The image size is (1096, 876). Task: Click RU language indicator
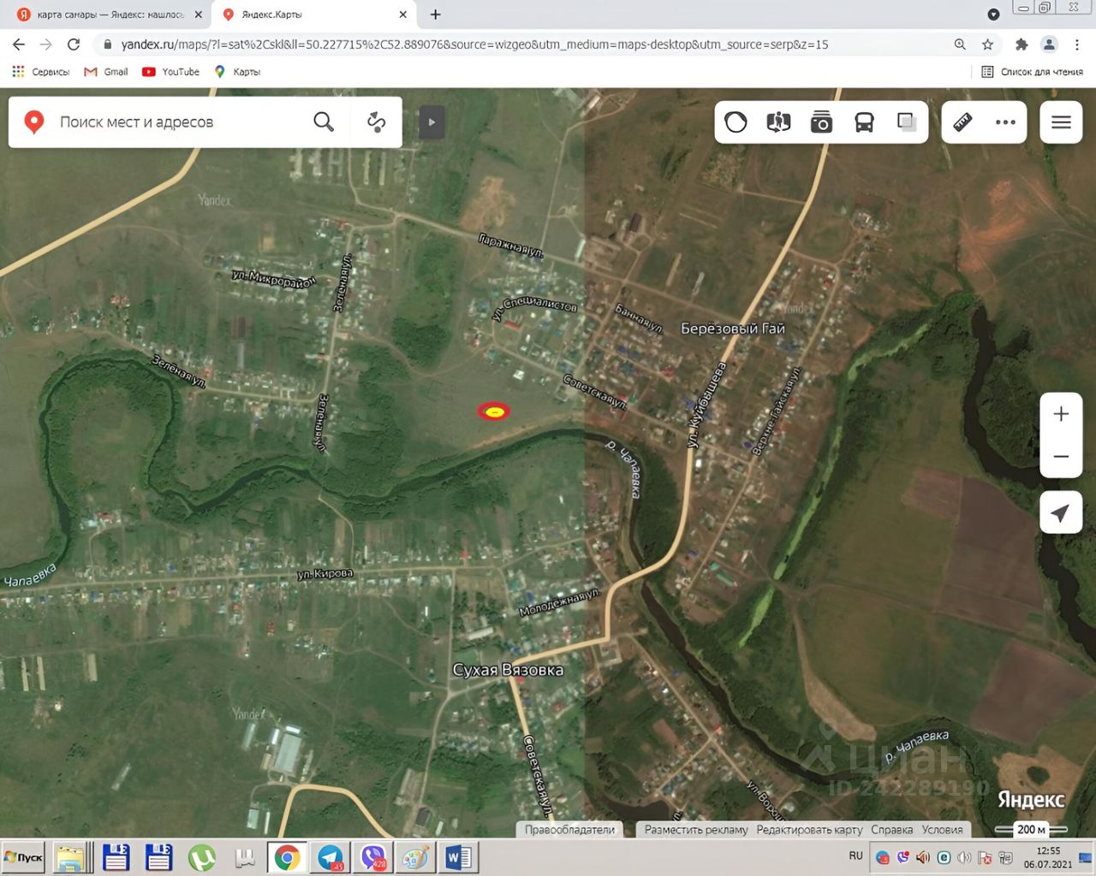tap(856, 855)
